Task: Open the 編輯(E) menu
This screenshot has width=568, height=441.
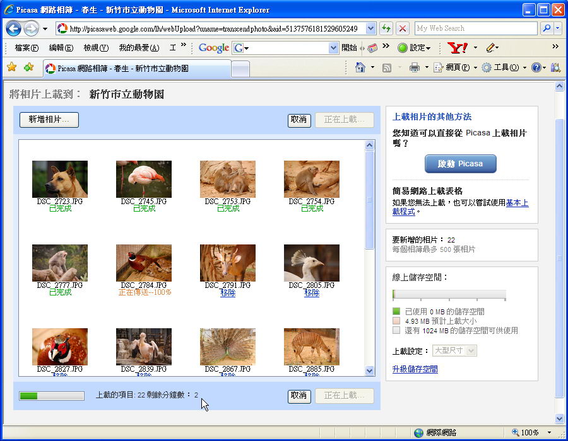Action: point(61,48)
